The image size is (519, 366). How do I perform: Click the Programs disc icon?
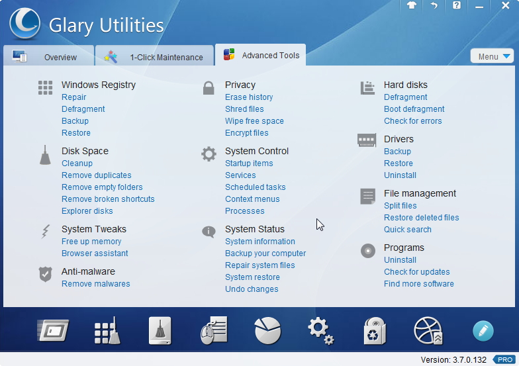pos(368,251)
